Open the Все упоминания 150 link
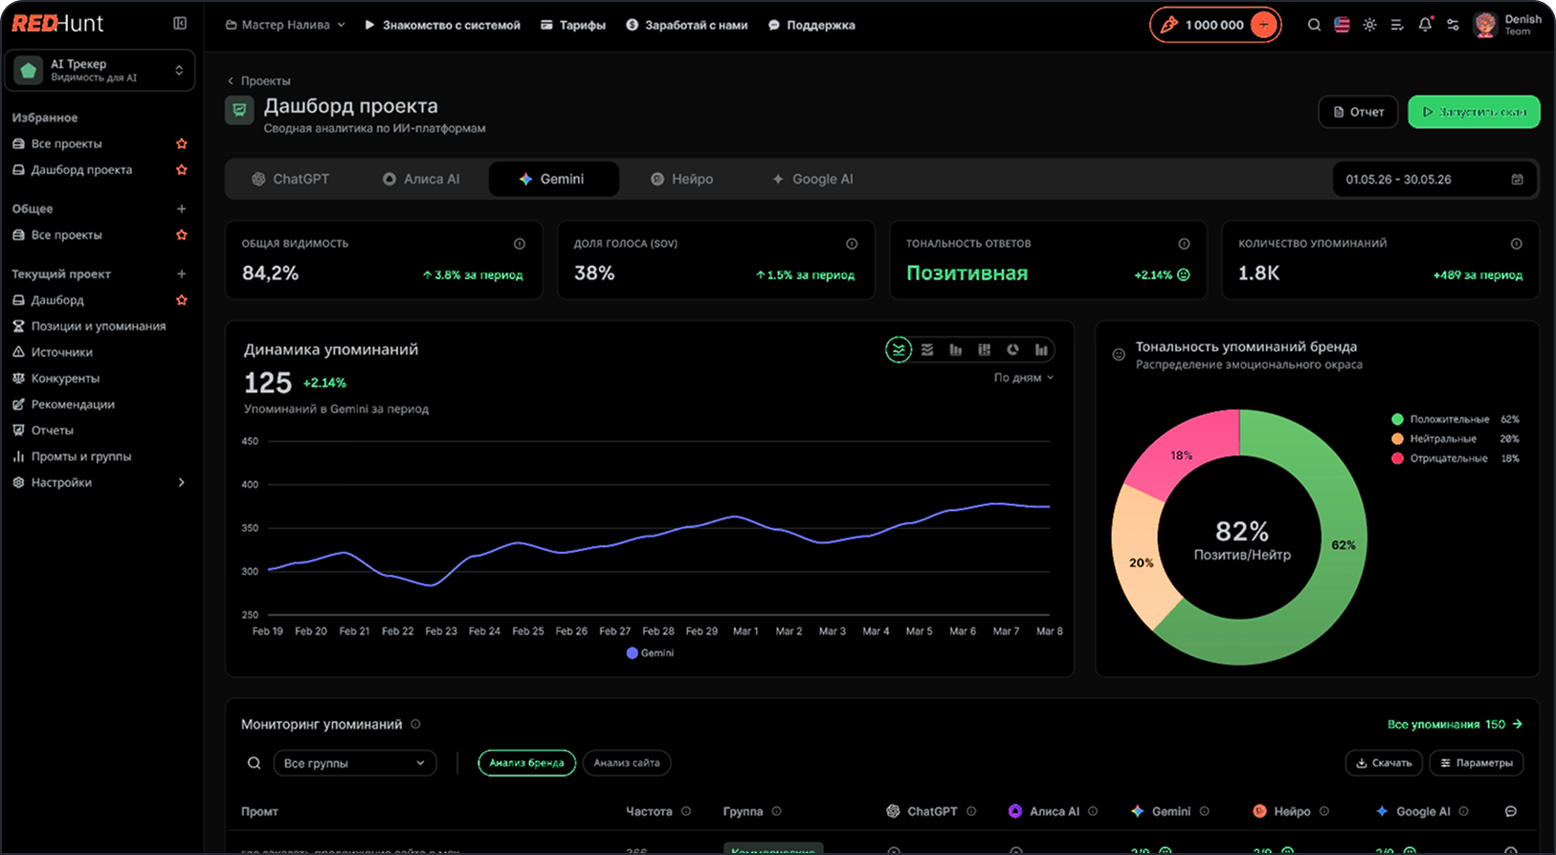The image size is (1556, 855). (1455, 725)
